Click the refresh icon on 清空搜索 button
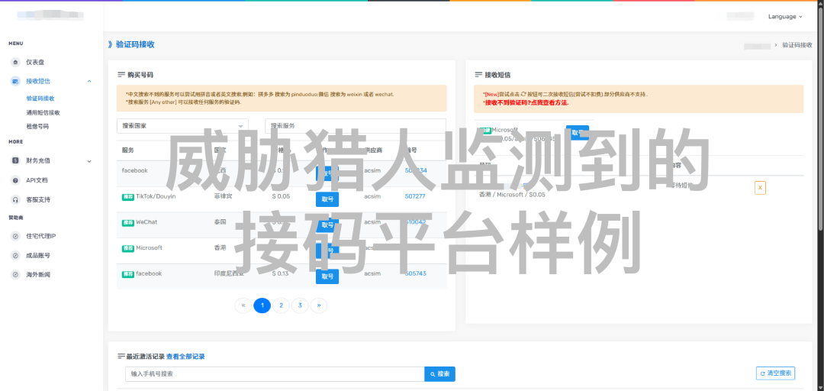Screen dimensions: 824x391 coord(762,373)
